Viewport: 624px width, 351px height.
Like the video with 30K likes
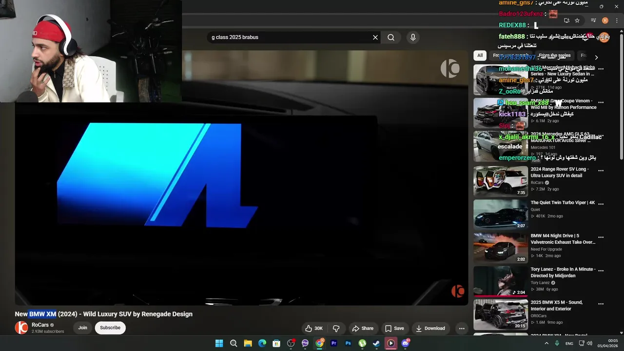(x=314, y=328)
